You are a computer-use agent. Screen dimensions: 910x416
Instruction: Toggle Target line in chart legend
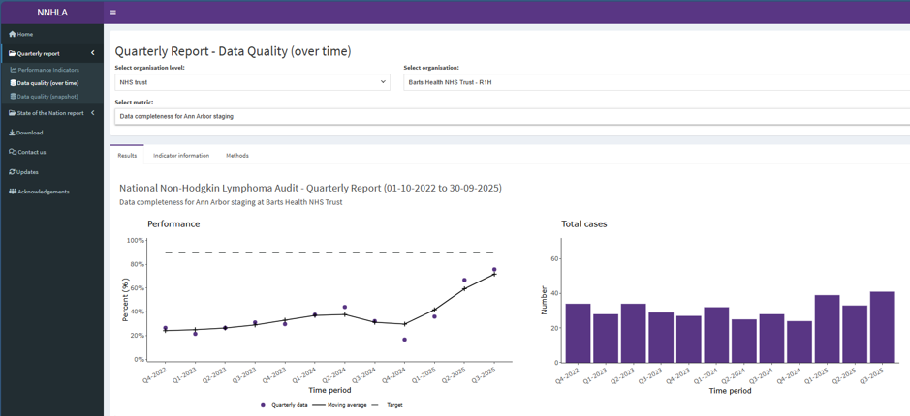(x=387, y=405)
